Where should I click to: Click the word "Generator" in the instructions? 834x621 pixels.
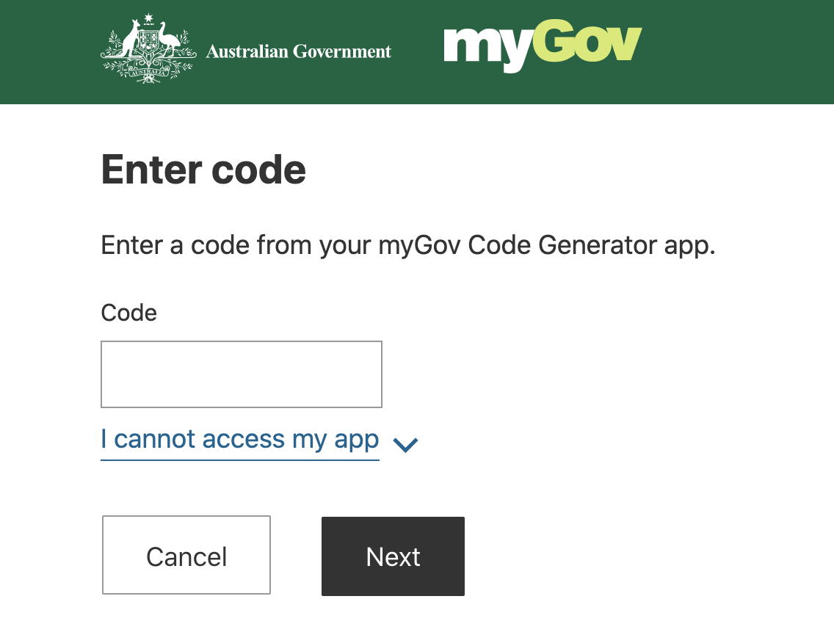(x=592, y=245)
